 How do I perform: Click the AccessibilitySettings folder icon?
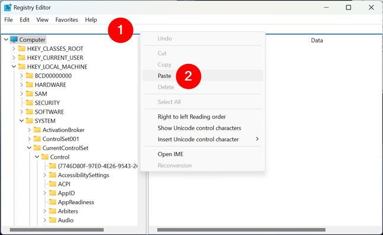53,175
